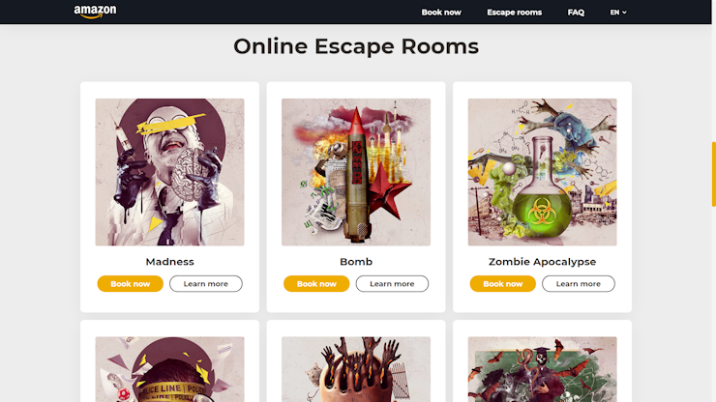Open the Madness scientist artwork thumbnail
The height and width of the screenshot is (402, 716).
click(x=170, y=172)
